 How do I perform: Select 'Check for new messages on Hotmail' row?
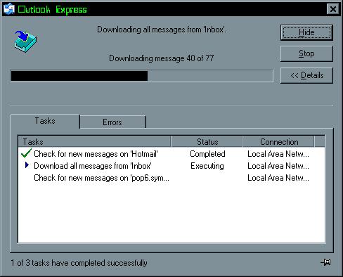[x=171, y=154]
